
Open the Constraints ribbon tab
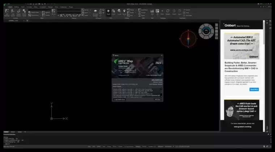[x=42, y=7]
